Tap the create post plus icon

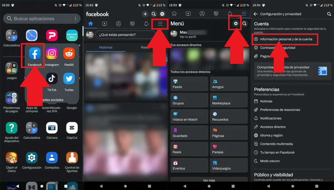[145, 14]
